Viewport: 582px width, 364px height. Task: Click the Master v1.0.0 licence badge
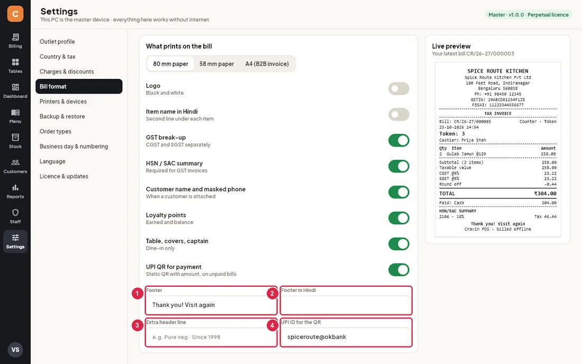pos(528,15)
